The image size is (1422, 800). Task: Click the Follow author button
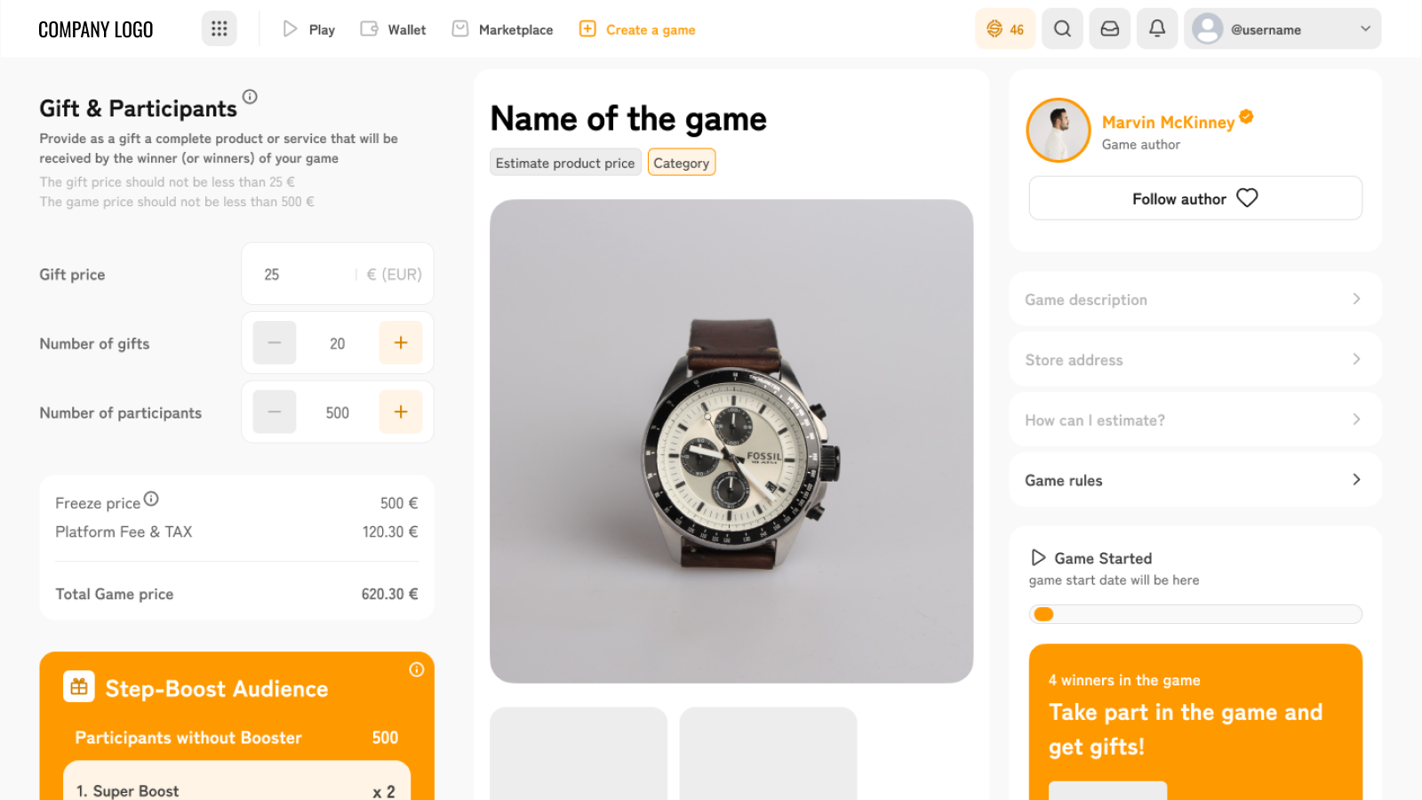click(x=1195, y=198)
